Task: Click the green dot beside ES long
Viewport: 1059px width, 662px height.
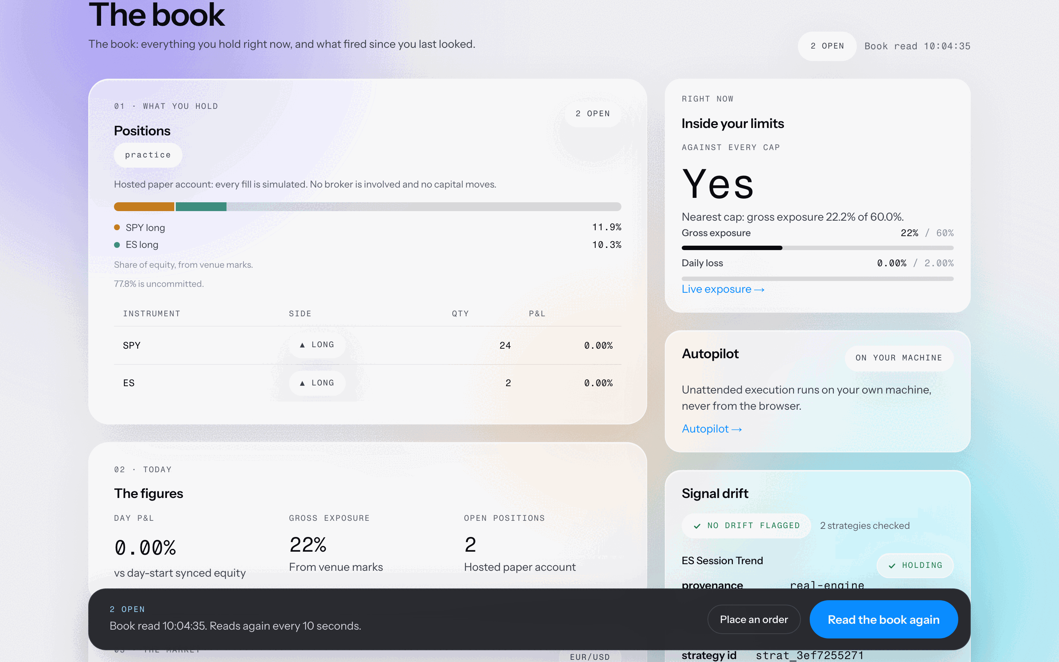Action: 117,245
